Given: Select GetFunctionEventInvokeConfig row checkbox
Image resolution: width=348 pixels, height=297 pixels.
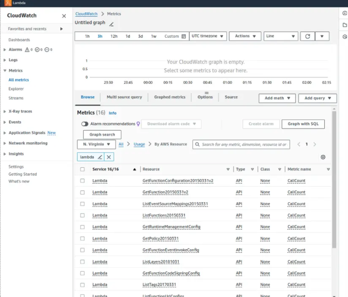Looking at the screenshot, I should click(83, 250).
